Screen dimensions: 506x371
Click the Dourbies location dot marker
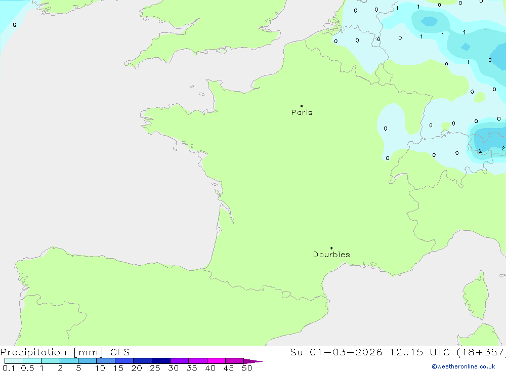[331, 248]
